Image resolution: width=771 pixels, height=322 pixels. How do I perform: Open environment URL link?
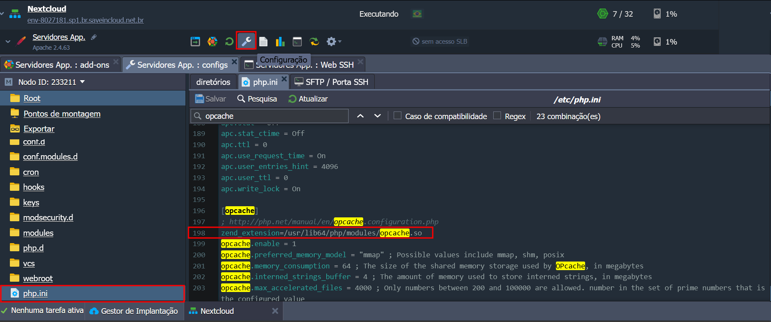[x=85, y=20]
